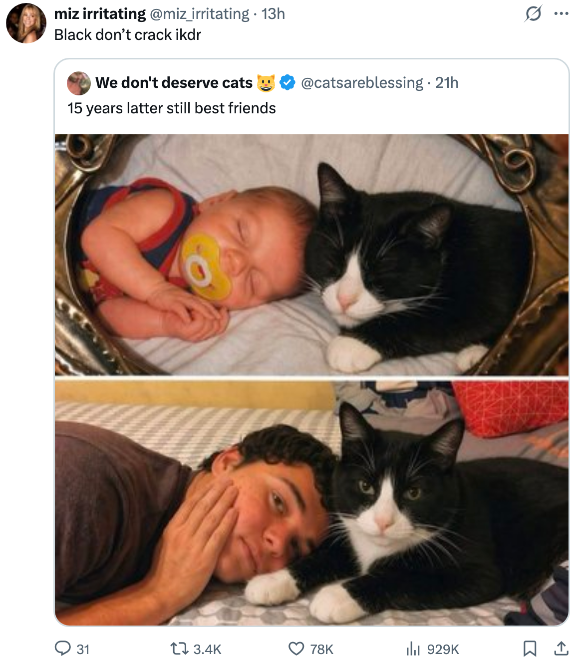580x662 pixels.
Task: Click the reply comment icon
Action: (63, 649)
